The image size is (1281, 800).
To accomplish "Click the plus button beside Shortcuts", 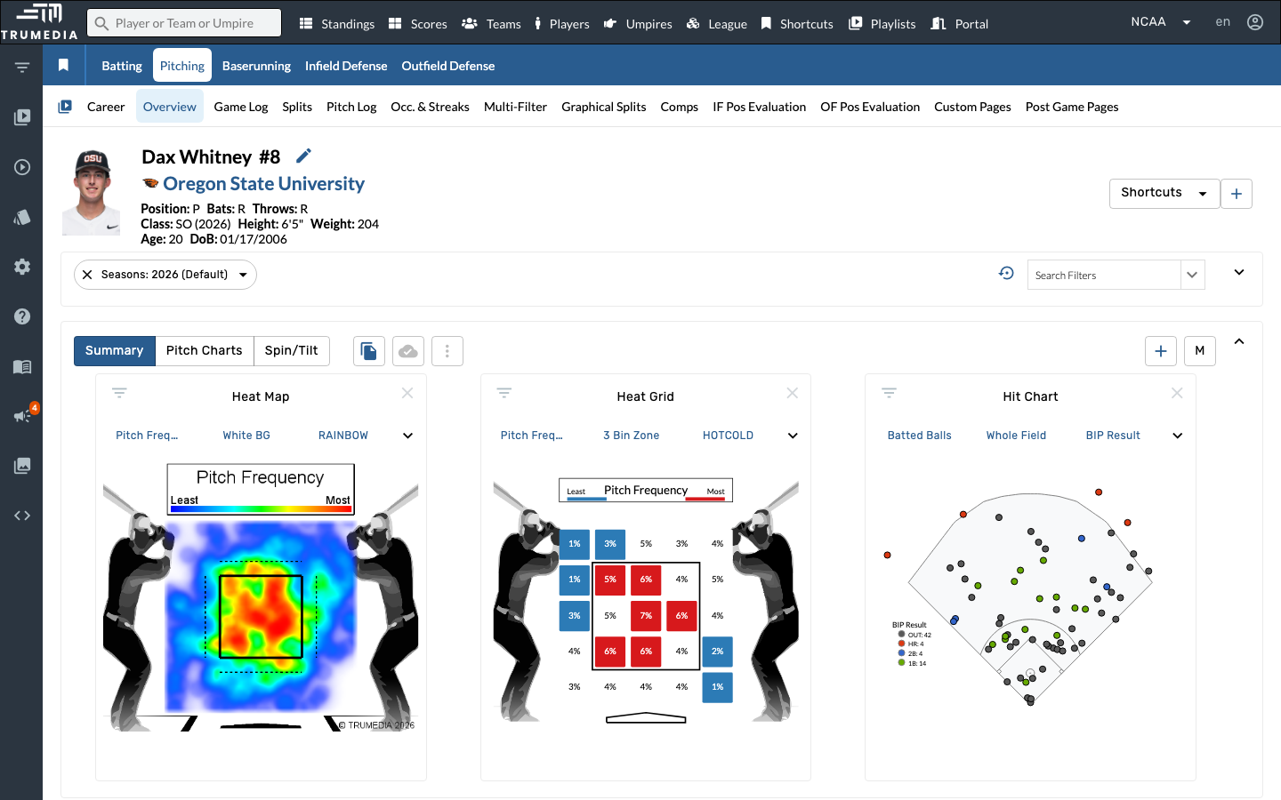I will (x=1237, y=194).
